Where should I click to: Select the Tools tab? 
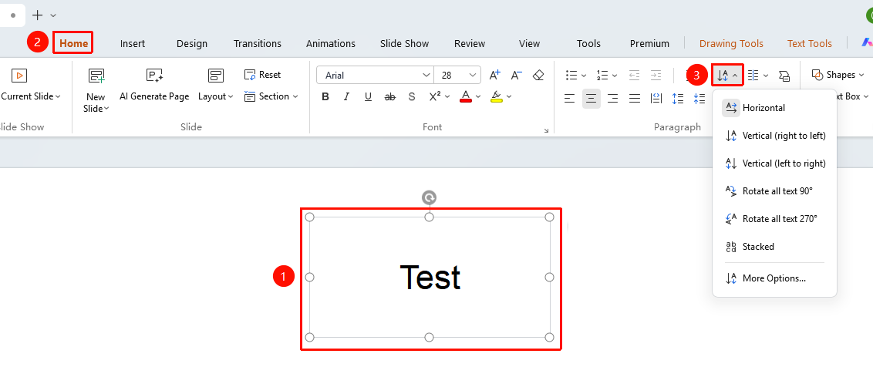pyautogui.click(x=588, y=43)
